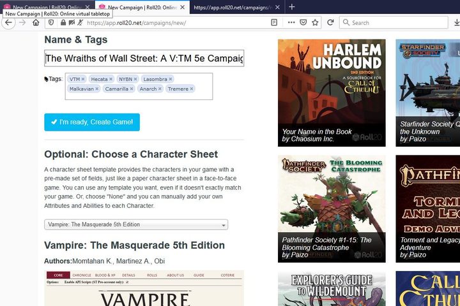Click the ABOUT US tab in preview
460x306 pixels.
(176, 275)
